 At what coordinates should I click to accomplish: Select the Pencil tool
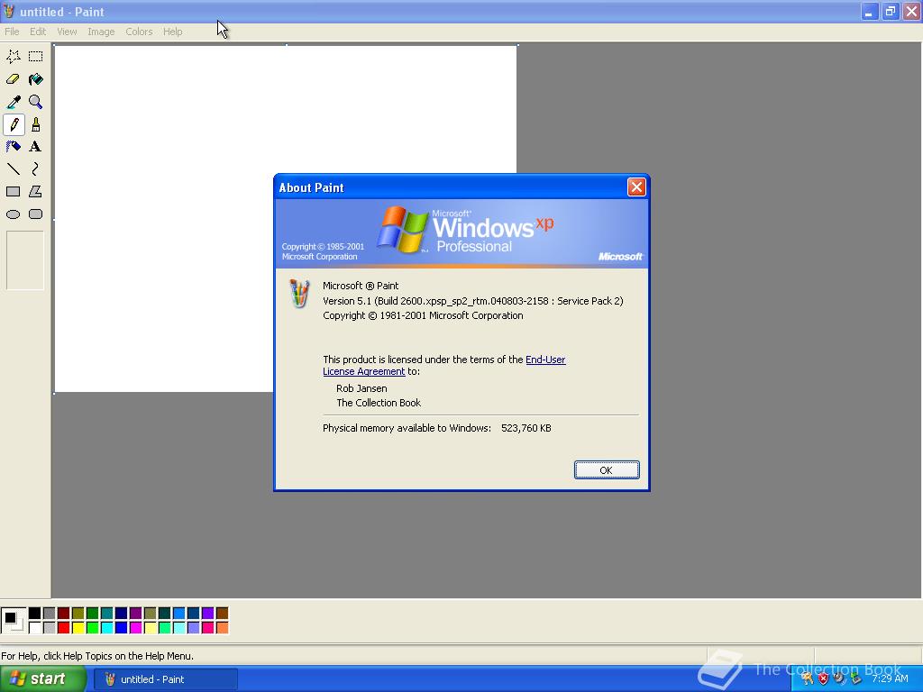(14, 124)
